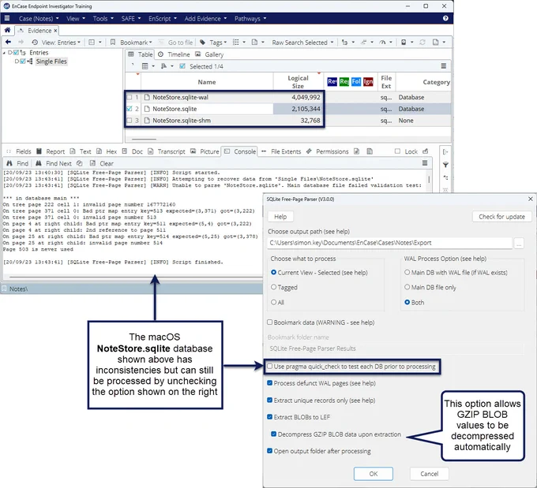Click the refresh icon in Evidence toolbar
The height and width of the screenshot is (488, 537).
tap(422, 42)
